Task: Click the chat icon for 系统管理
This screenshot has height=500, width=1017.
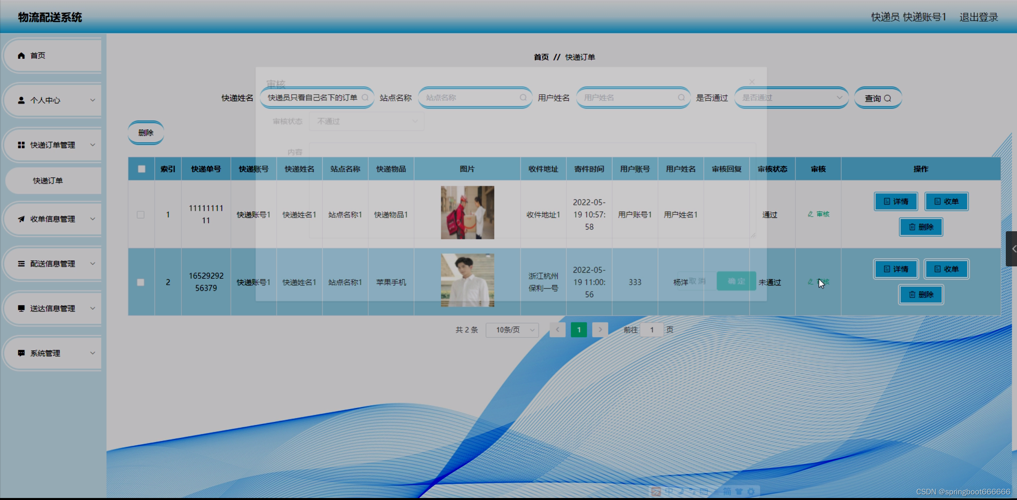Action: point(22,353)
